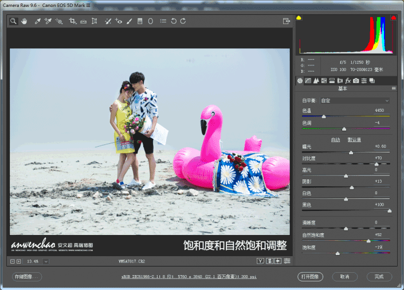Toggle highlight clipping warning triangle in histogram
The width and height of the screenshot is (404, 290).
point(394,18)
